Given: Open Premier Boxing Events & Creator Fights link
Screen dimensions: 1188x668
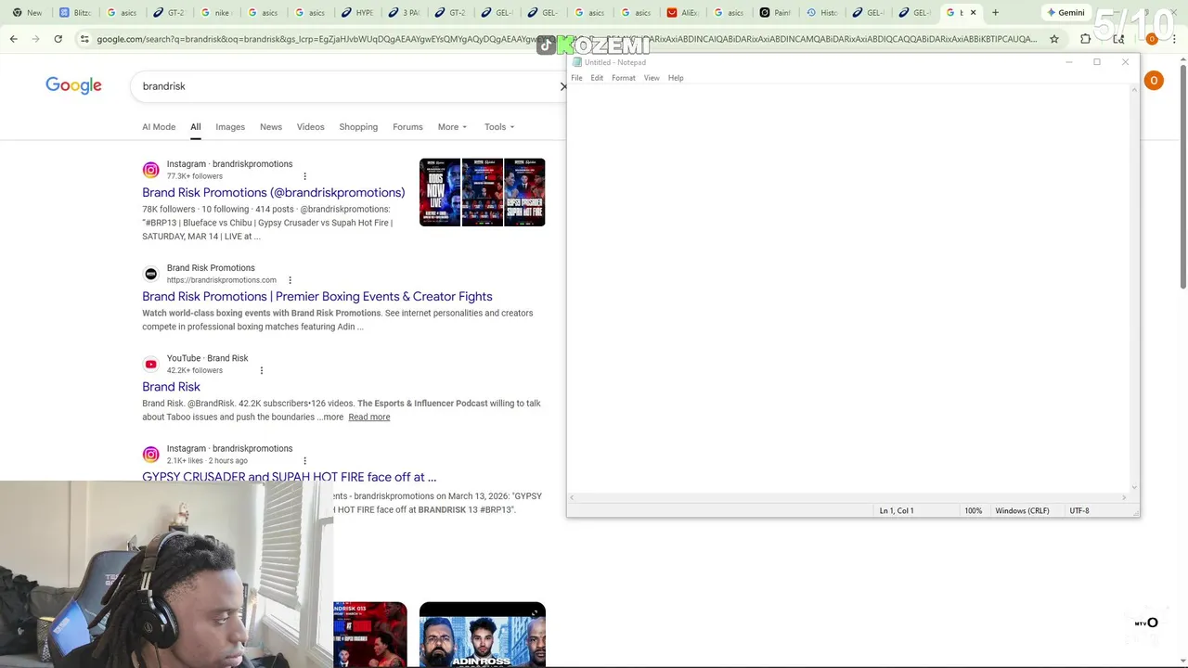Looking at the screenshot, I should point(317,297).
